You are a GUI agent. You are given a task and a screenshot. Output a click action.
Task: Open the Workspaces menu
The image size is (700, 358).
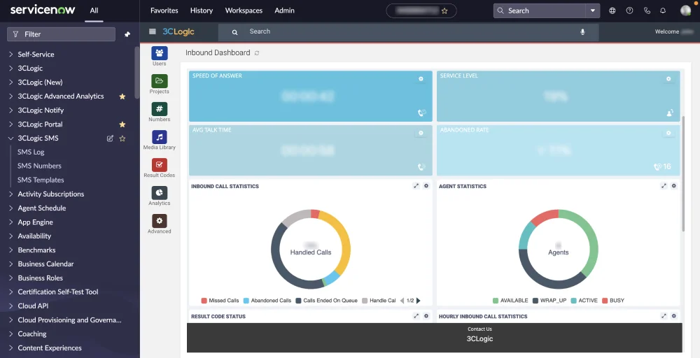(x=244, y=10)
